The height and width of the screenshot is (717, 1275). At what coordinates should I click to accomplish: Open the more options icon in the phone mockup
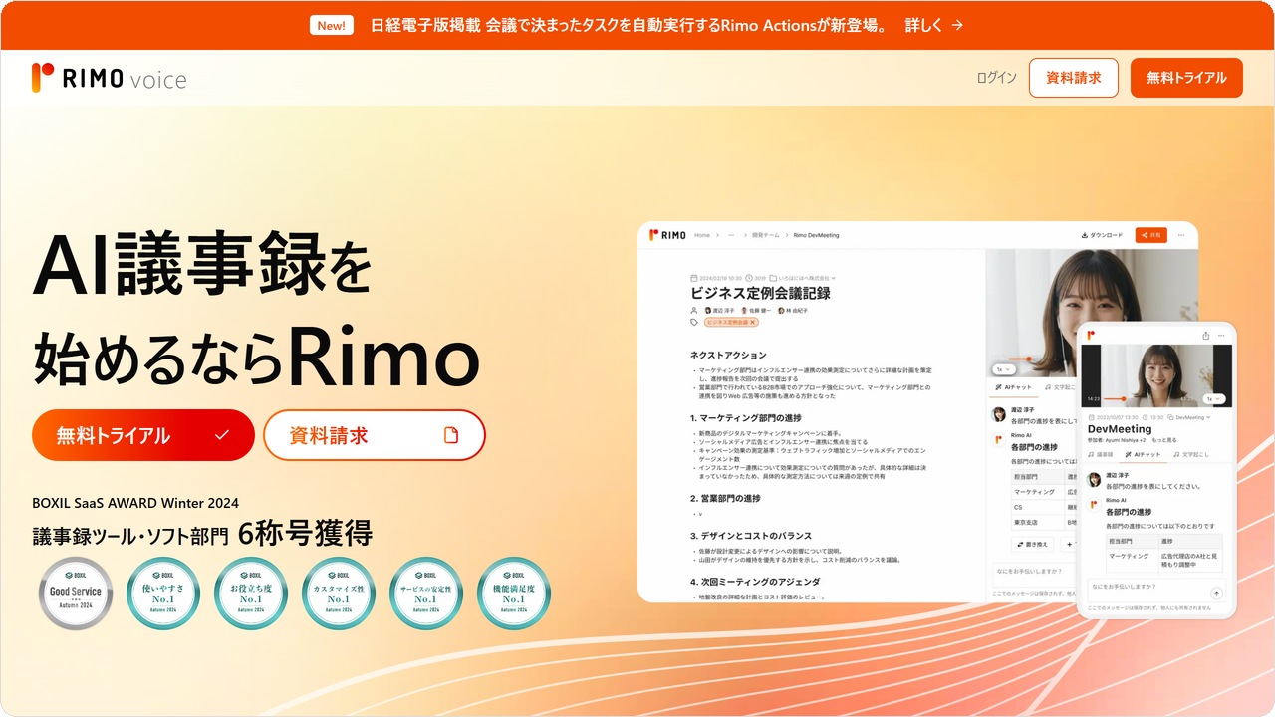point(1223,336)
